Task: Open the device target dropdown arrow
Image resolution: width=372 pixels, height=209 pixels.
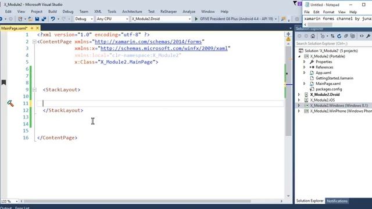Action: [276, 19]
